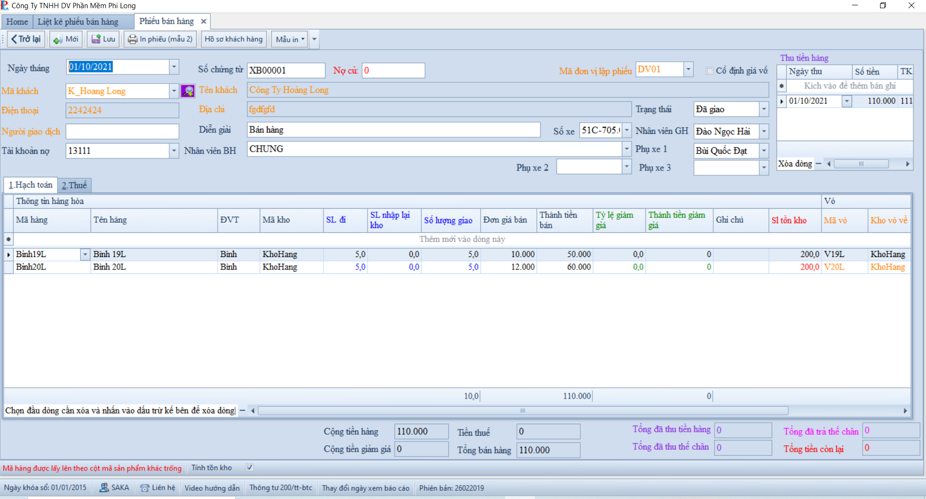Click the Tổng bán hàng field
The width and height of the screenshot is (926, 499).
(548, 450)
